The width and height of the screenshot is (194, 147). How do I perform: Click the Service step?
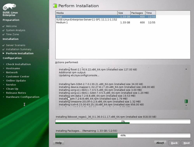click(11, 85)
